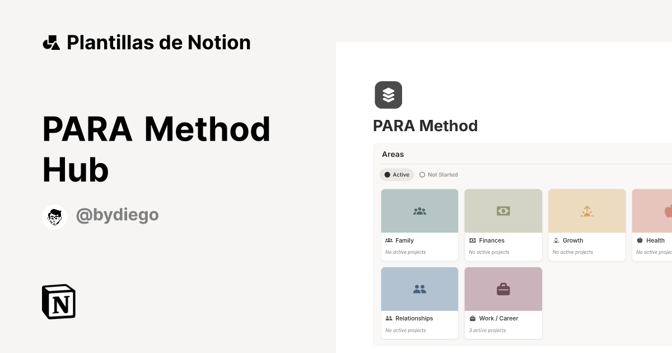This screenshot has height=353, width=672.
Task: Click the Relationships two-person icon
Action: [419, 289]
